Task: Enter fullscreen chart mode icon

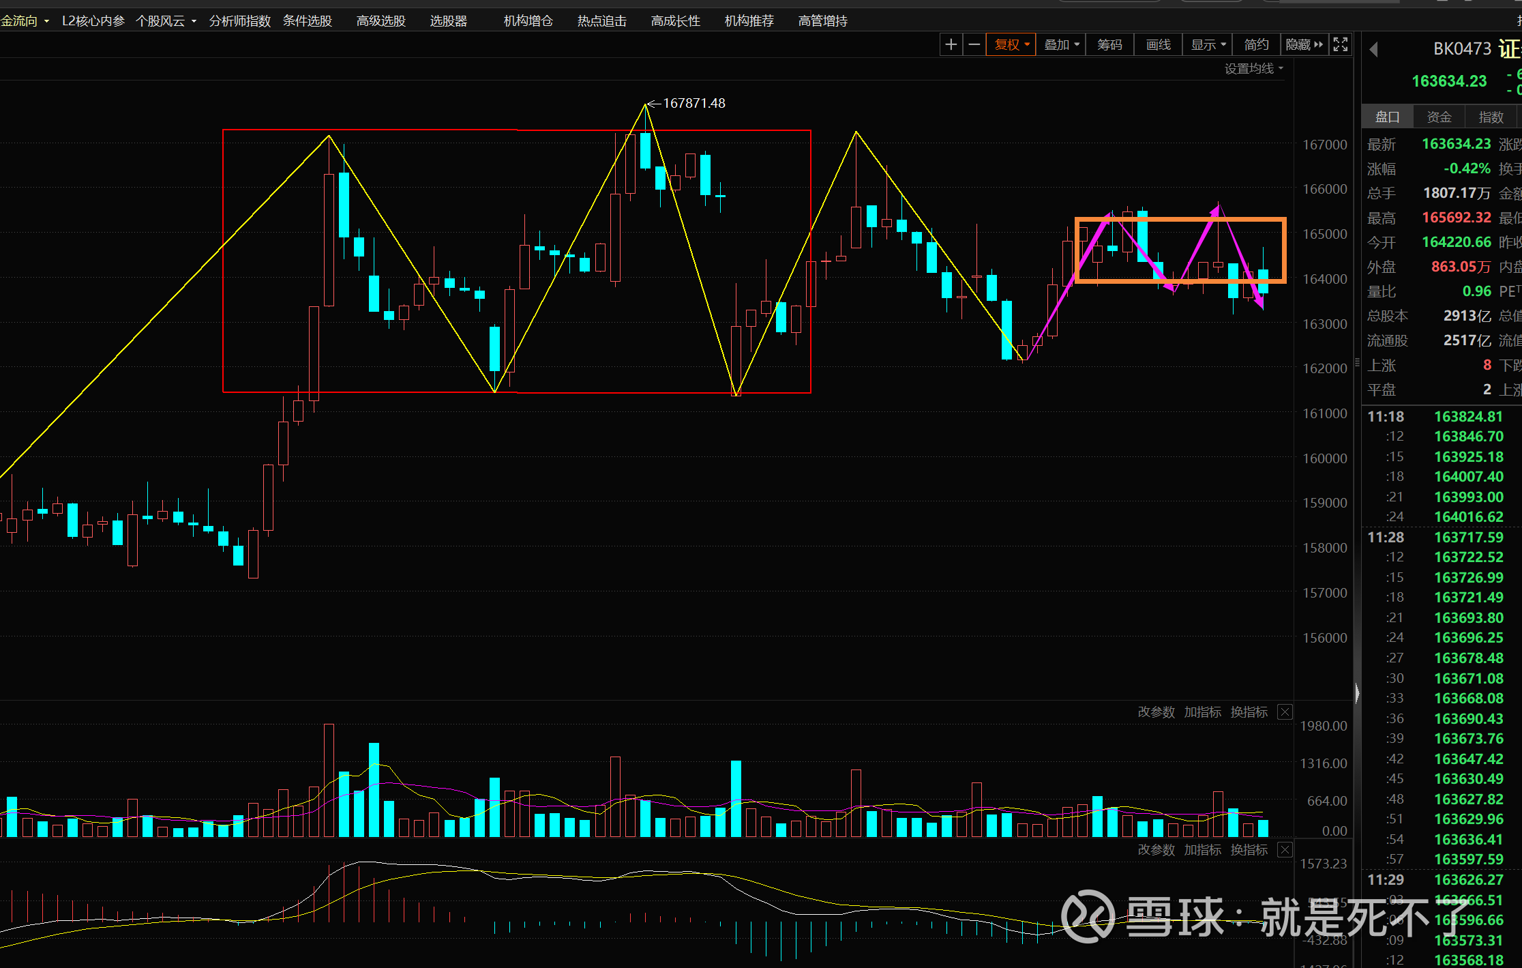Action: [1340, 45]
